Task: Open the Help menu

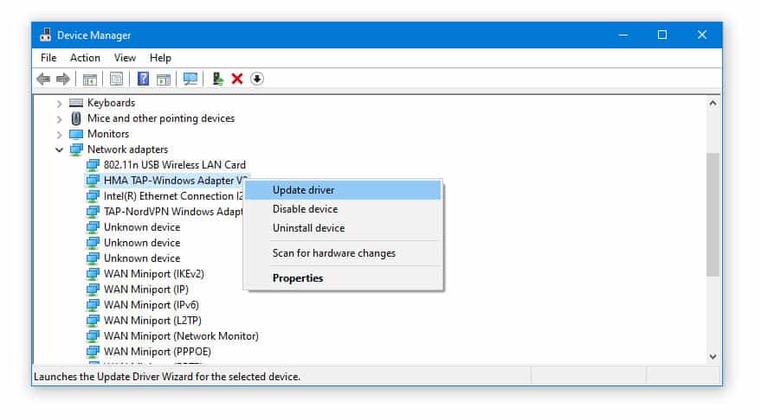Action: click(160, 58)
